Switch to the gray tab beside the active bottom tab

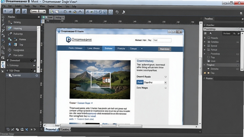coord(65,129)
